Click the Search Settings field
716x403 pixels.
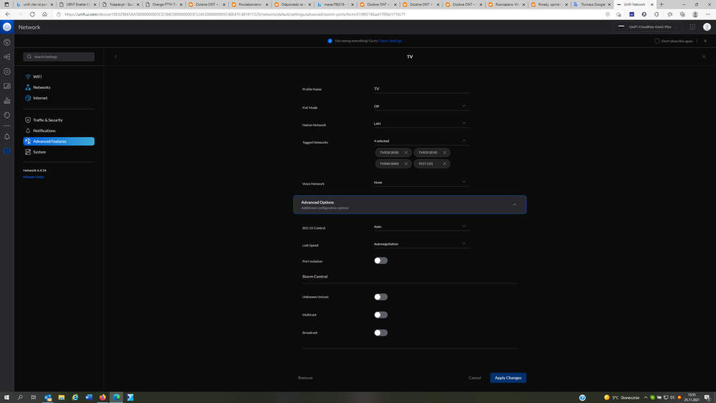click(x=59, y=57)
